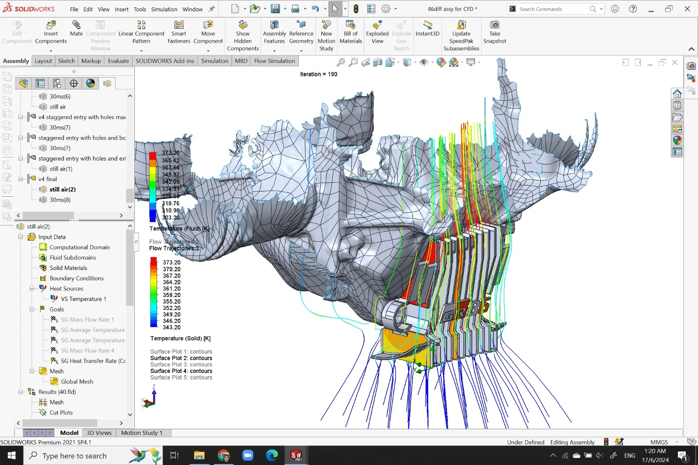698x465 pixels.
Task: Open the Motion Study 1 tab
Action: click(142, 433)
